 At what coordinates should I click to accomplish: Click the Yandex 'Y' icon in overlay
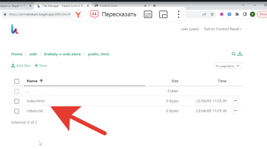pos(78,14)
